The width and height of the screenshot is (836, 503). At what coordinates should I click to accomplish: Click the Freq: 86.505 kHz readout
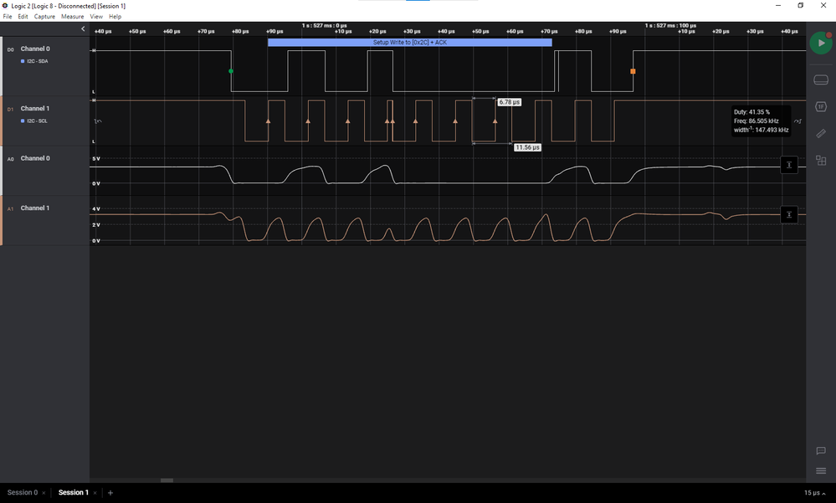pyautogui.click(x=756, y=121)
